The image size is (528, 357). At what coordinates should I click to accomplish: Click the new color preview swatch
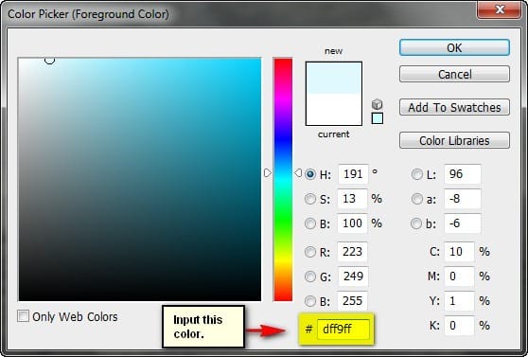coord(334,78)
